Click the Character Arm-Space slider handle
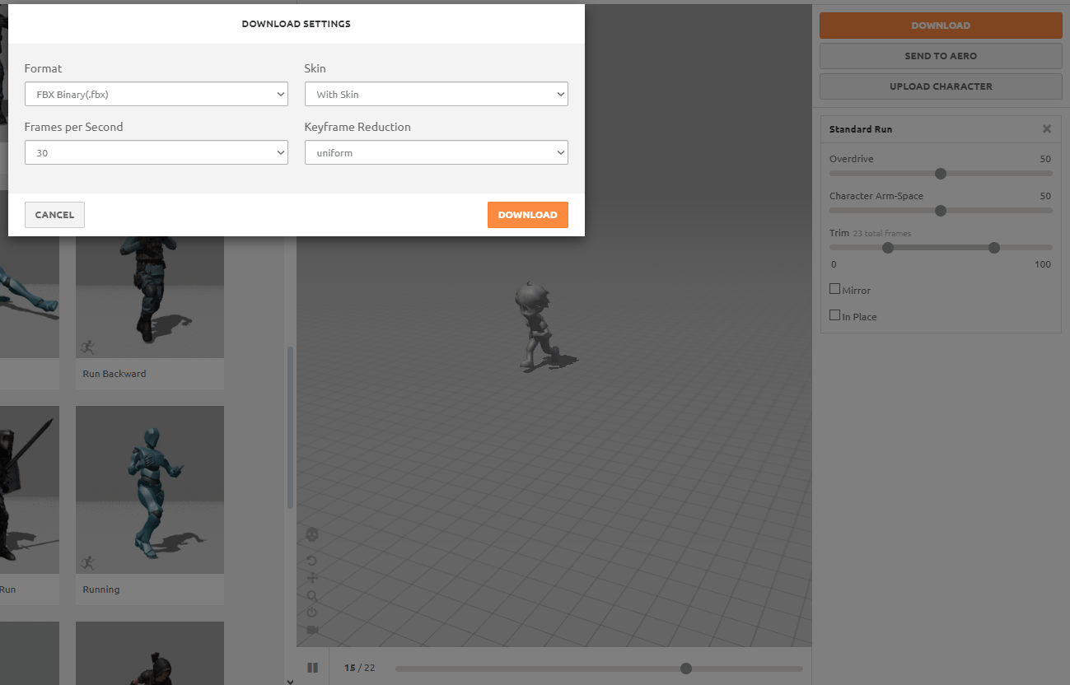 tap(941, 211)
